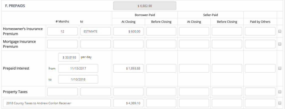Viewport: 285px width, 109px height.
Task: Enable the Prepaid Interest row checkbox
Action: (x=280, y=68)
